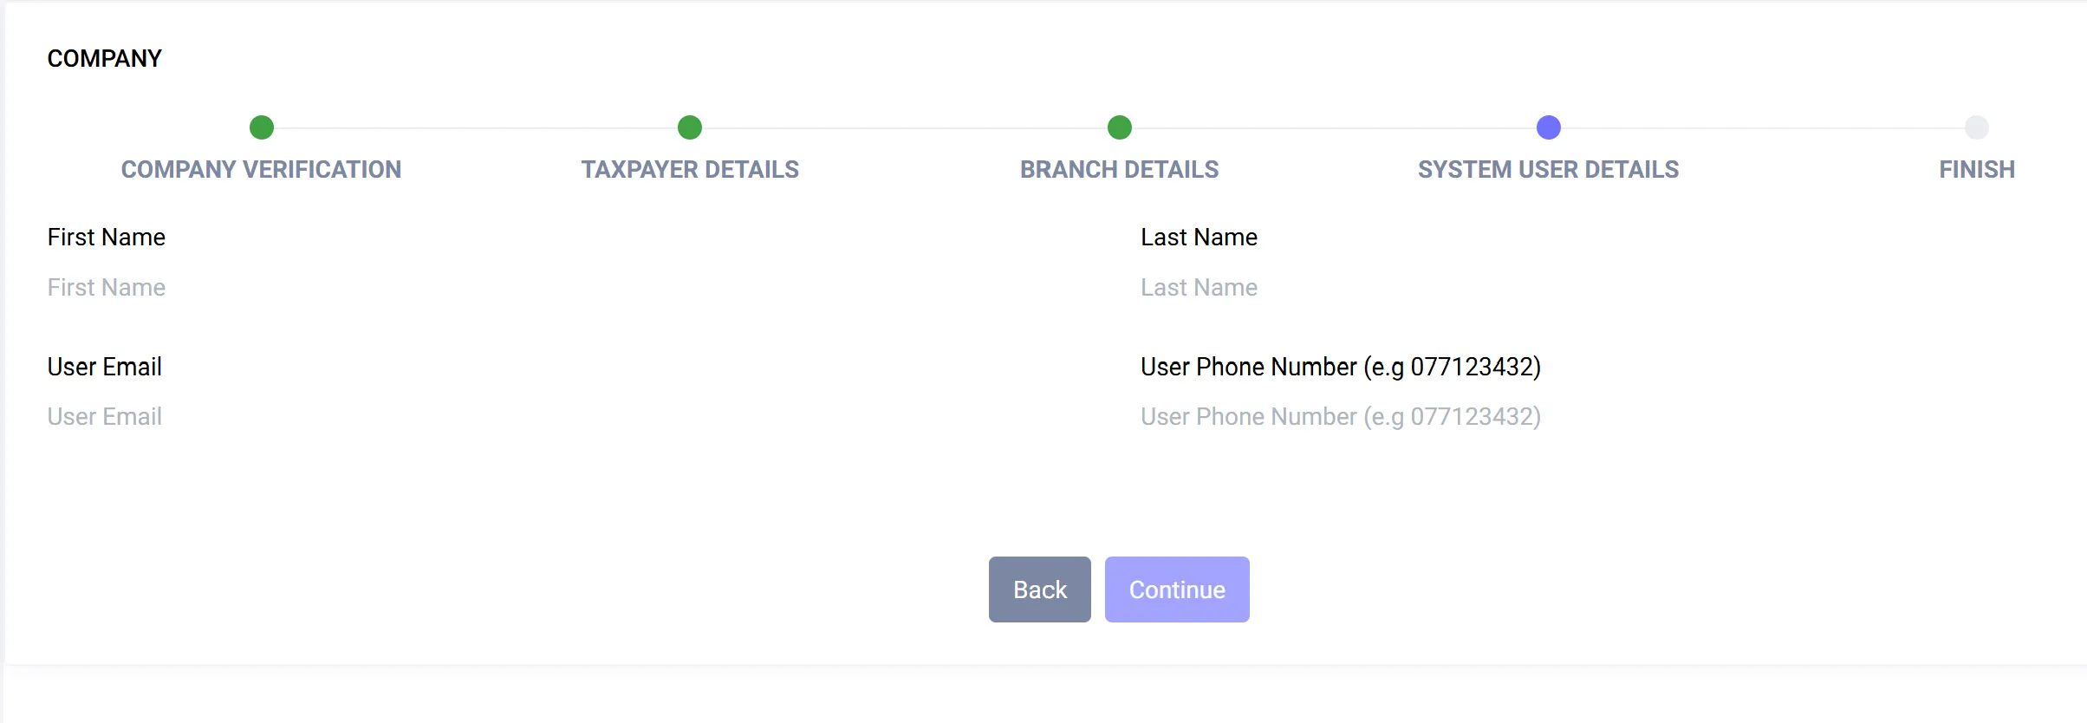
Task: Click the User Email field label
Action: coord(105,367)
